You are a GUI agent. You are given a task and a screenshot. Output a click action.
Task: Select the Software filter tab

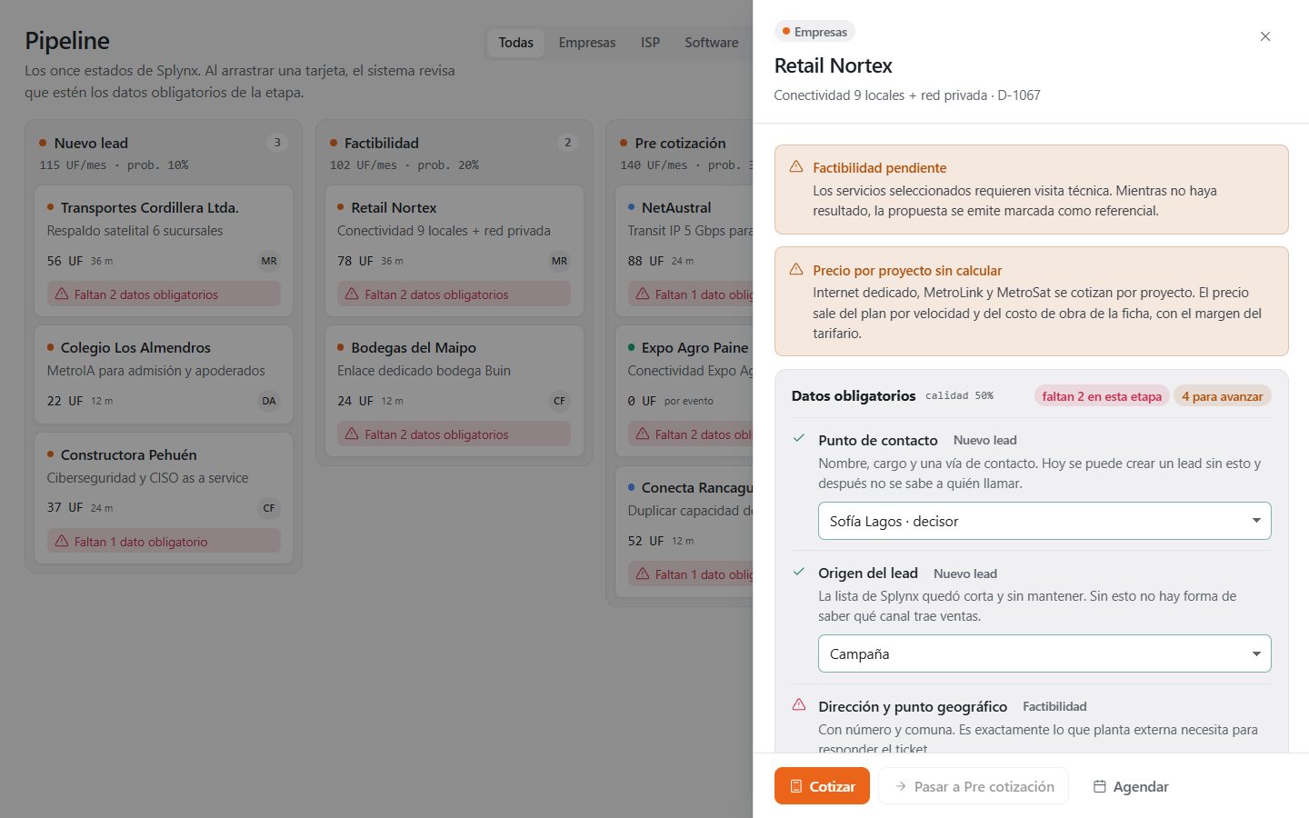[711, 43]
